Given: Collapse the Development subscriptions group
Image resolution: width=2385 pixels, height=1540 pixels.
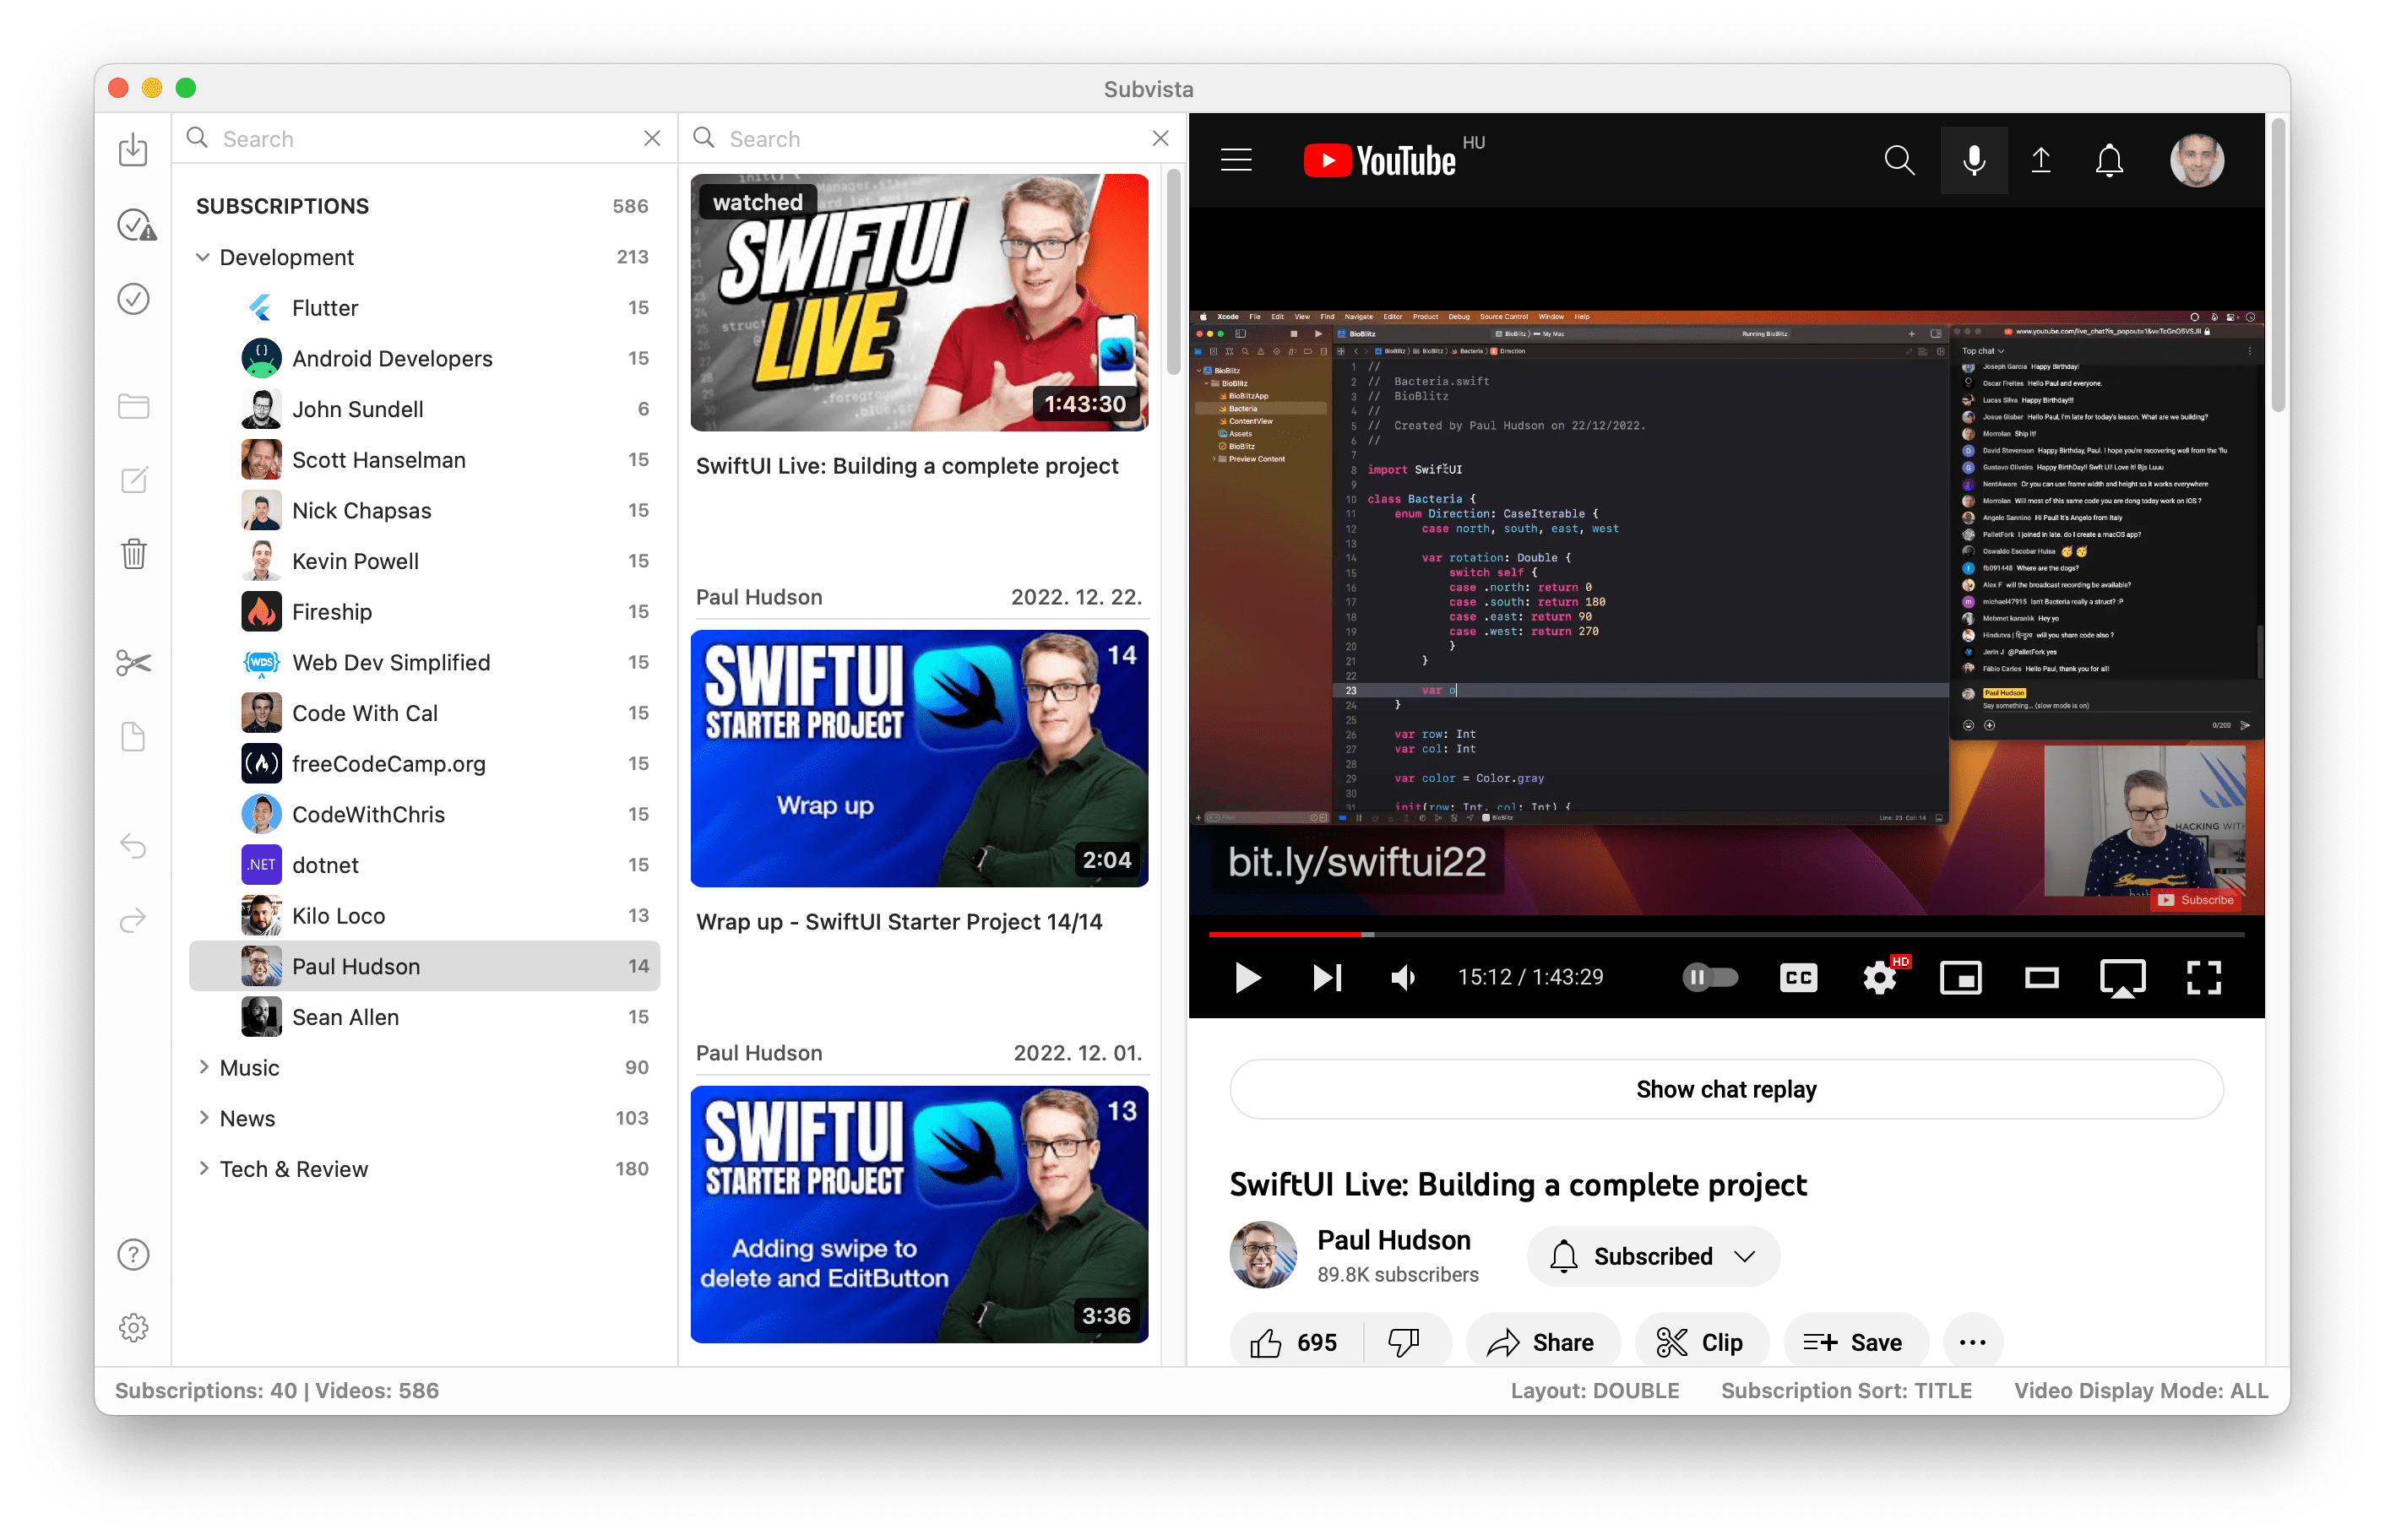Looking at the screenshot, I should pyautogui.click(x=203, y=257).
